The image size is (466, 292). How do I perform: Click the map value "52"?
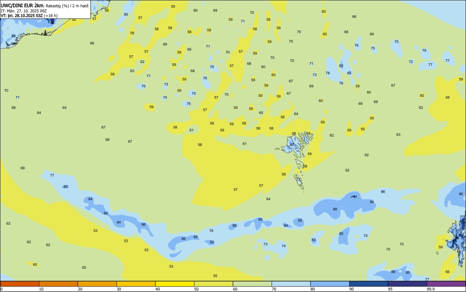(74, 19)
